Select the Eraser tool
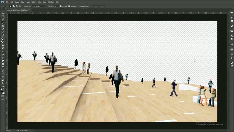 pos(3,51)
